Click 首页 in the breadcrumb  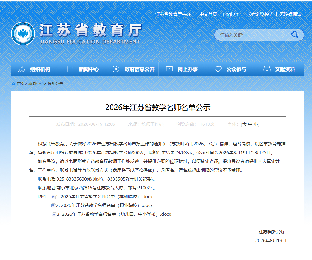click(21, 84)
